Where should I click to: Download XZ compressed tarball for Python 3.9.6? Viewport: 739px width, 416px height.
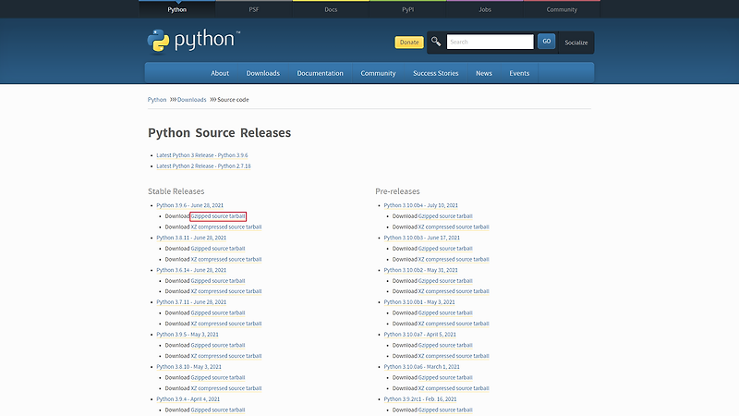[x=226, y=226]
